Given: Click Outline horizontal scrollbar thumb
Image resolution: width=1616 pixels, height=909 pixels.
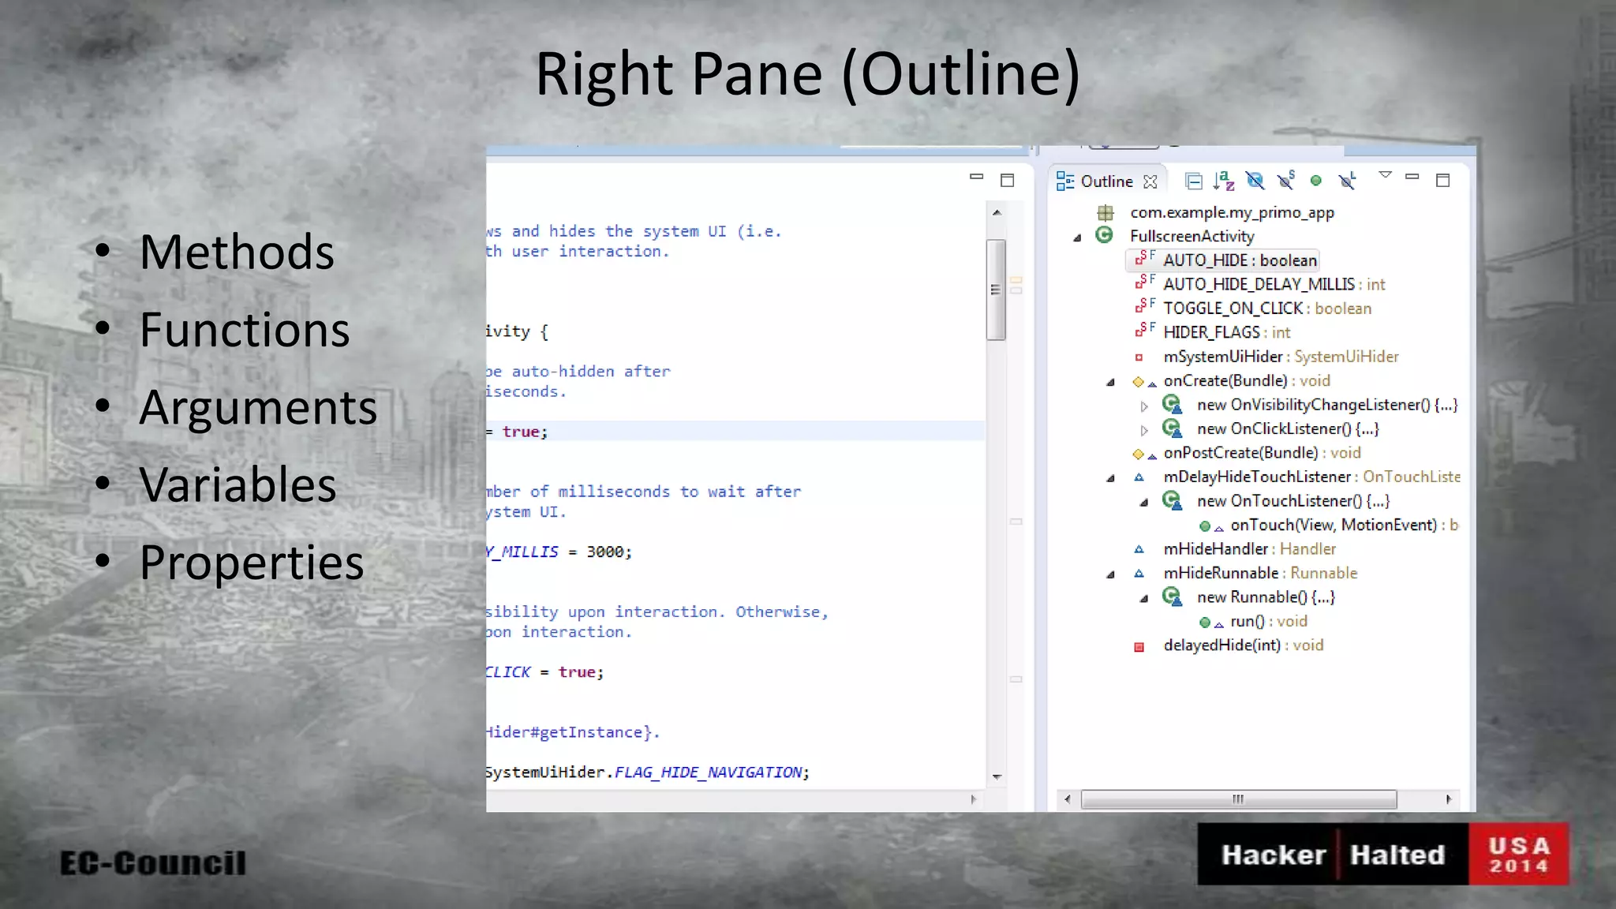Looking at the screenshot, I should [x=1238, y=799].
